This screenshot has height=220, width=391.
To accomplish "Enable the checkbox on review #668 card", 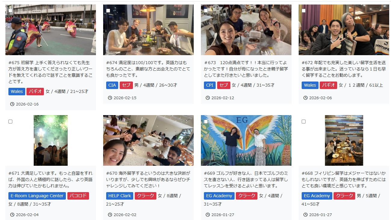I will click(x=303, y=121).
